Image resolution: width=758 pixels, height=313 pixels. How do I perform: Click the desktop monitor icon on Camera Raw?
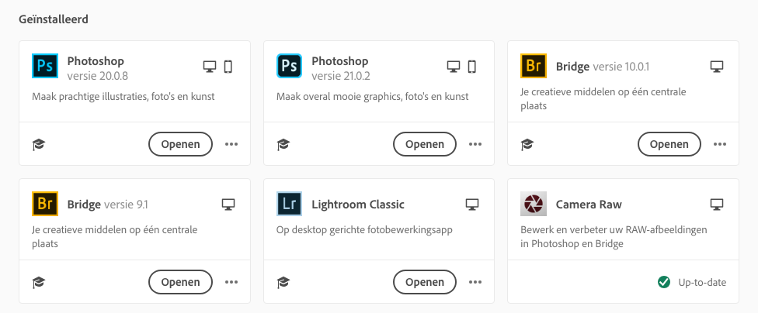click(x=717, y=205)
